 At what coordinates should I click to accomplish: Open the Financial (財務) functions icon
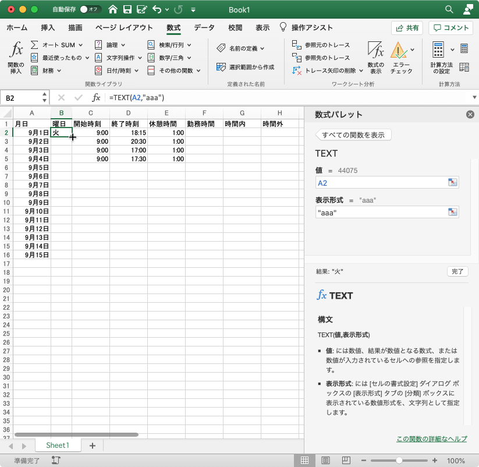point(34,70)
